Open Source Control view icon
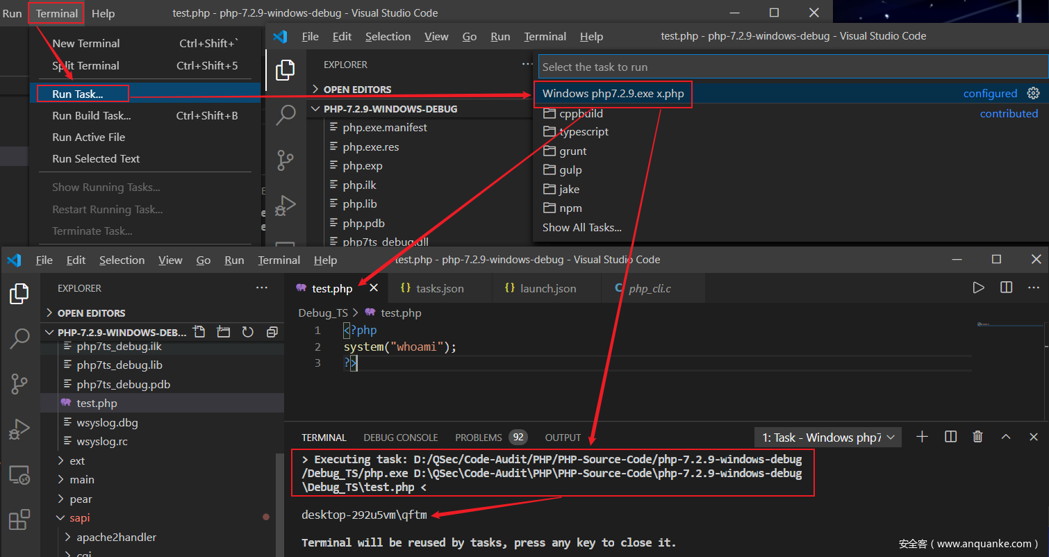This screenshot has width=1049, height=557. 19,384
